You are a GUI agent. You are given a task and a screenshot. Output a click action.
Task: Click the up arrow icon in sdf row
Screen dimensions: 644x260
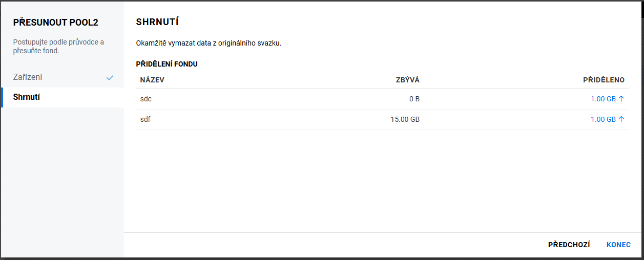[x=621, y=119]
